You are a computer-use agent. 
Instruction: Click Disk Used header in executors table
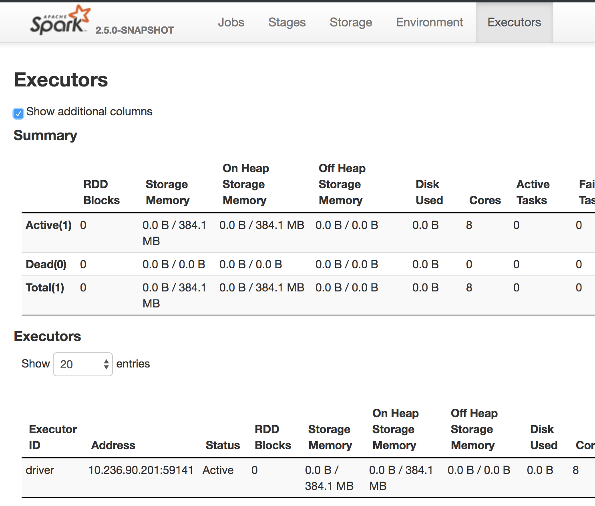(544, 437)
